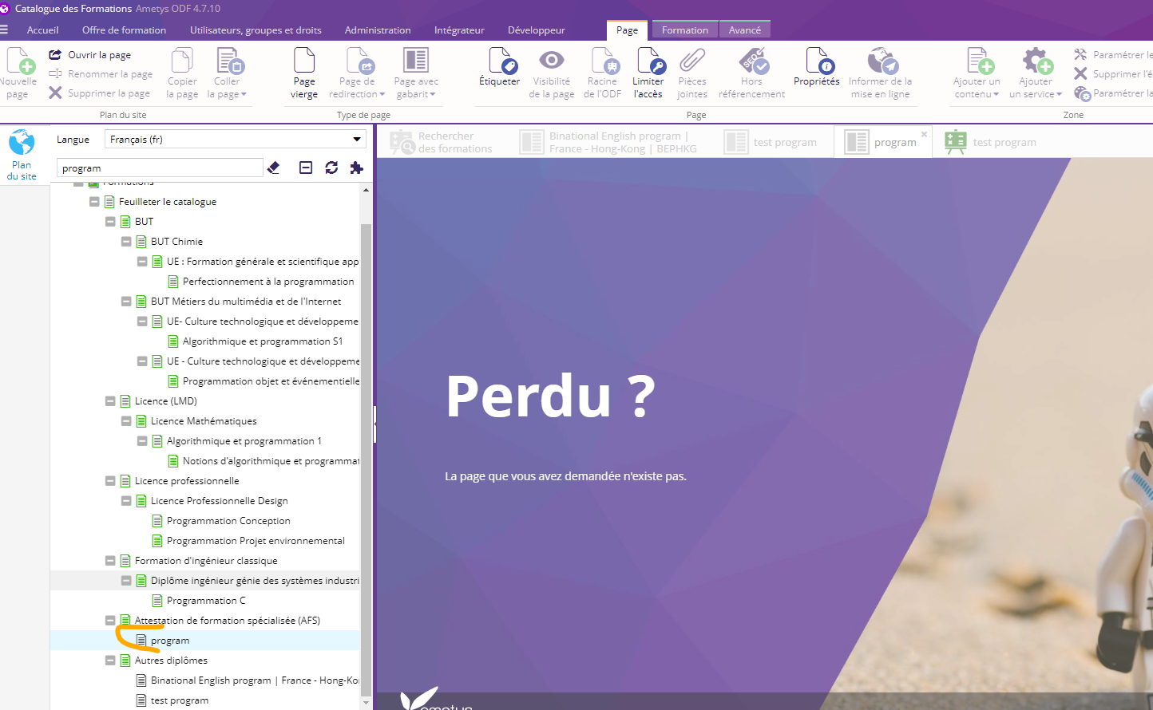Select Licence Mathématiques tree item
1153x710 pixels.
[204, 421]
